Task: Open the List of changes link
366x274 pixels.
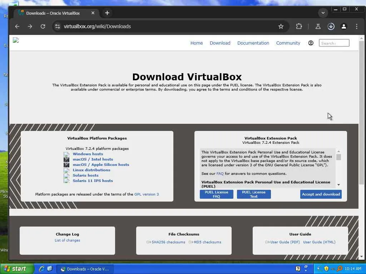Action: 67,240
